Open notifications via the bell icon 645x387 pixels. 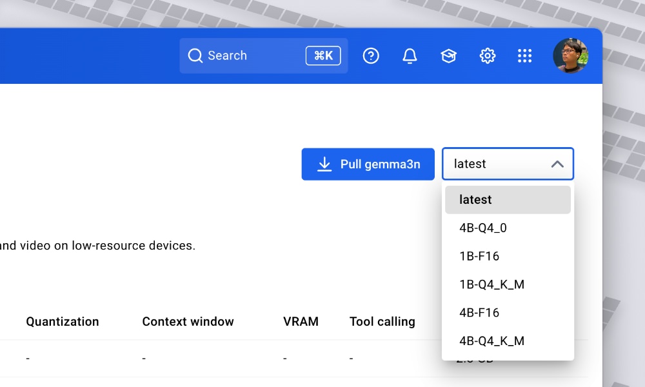point(410,55)
